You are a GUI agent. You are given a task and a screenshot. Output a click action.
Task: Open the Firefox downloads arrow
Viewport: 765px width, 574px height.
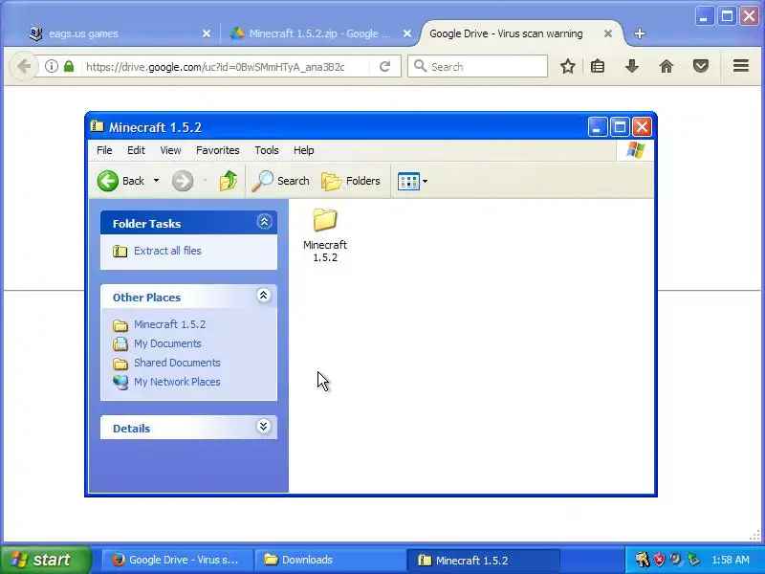632,66
